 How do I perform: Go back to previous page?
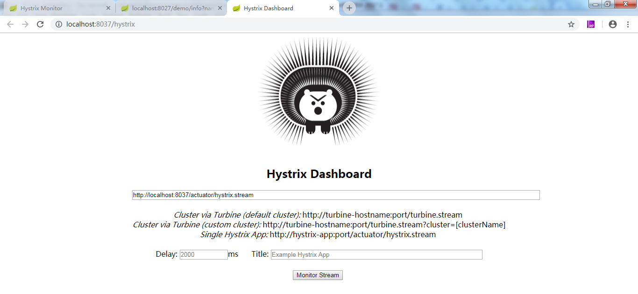10,24
